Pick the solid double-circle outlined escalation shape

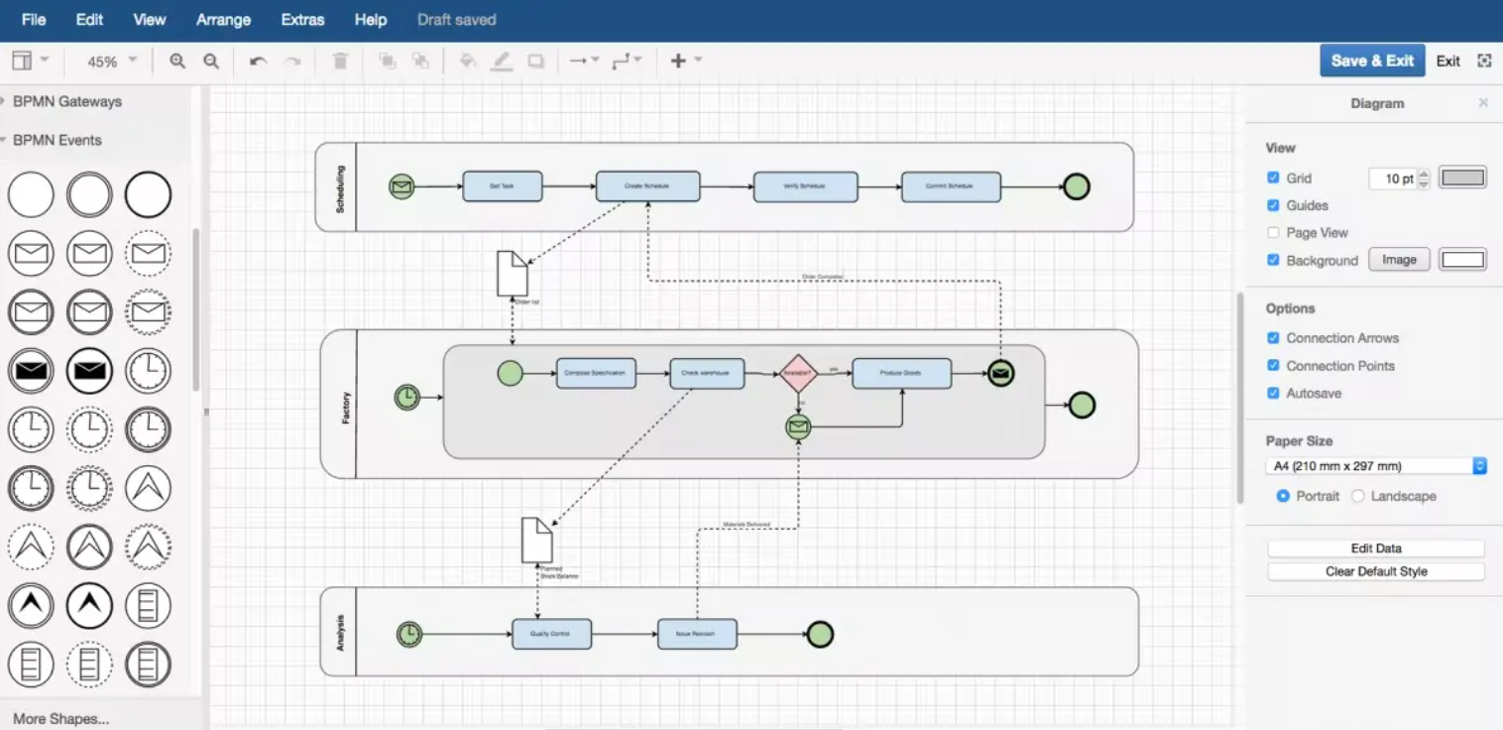tap(89, 547)
